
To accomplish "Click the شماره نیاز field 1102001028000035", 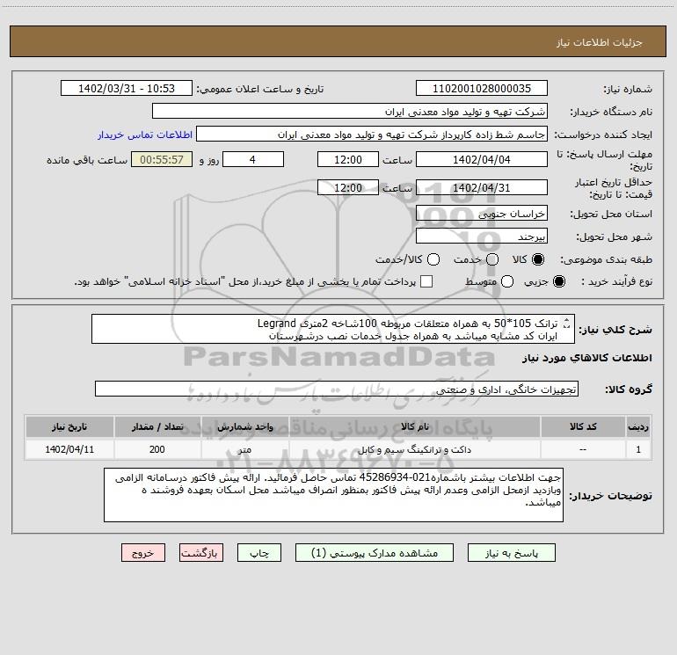I will (x=482, y=89).
